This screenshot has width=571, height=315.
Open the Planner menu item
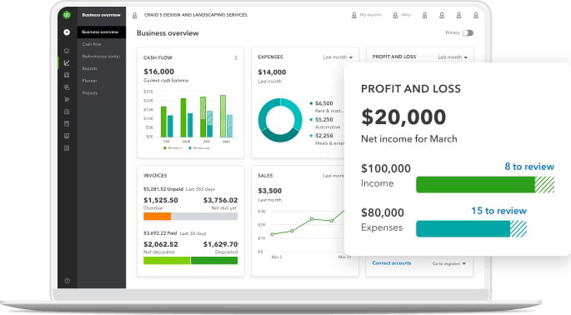tap(89, 81)
